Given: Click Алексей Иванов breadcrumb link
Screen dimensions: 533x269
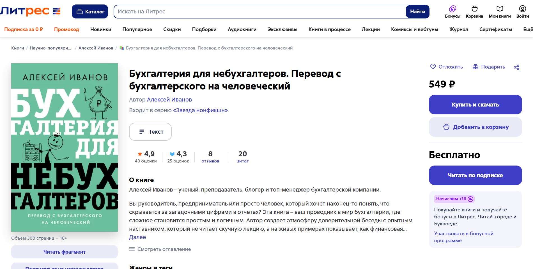Looking at the screenshot, I should (96, 48).
